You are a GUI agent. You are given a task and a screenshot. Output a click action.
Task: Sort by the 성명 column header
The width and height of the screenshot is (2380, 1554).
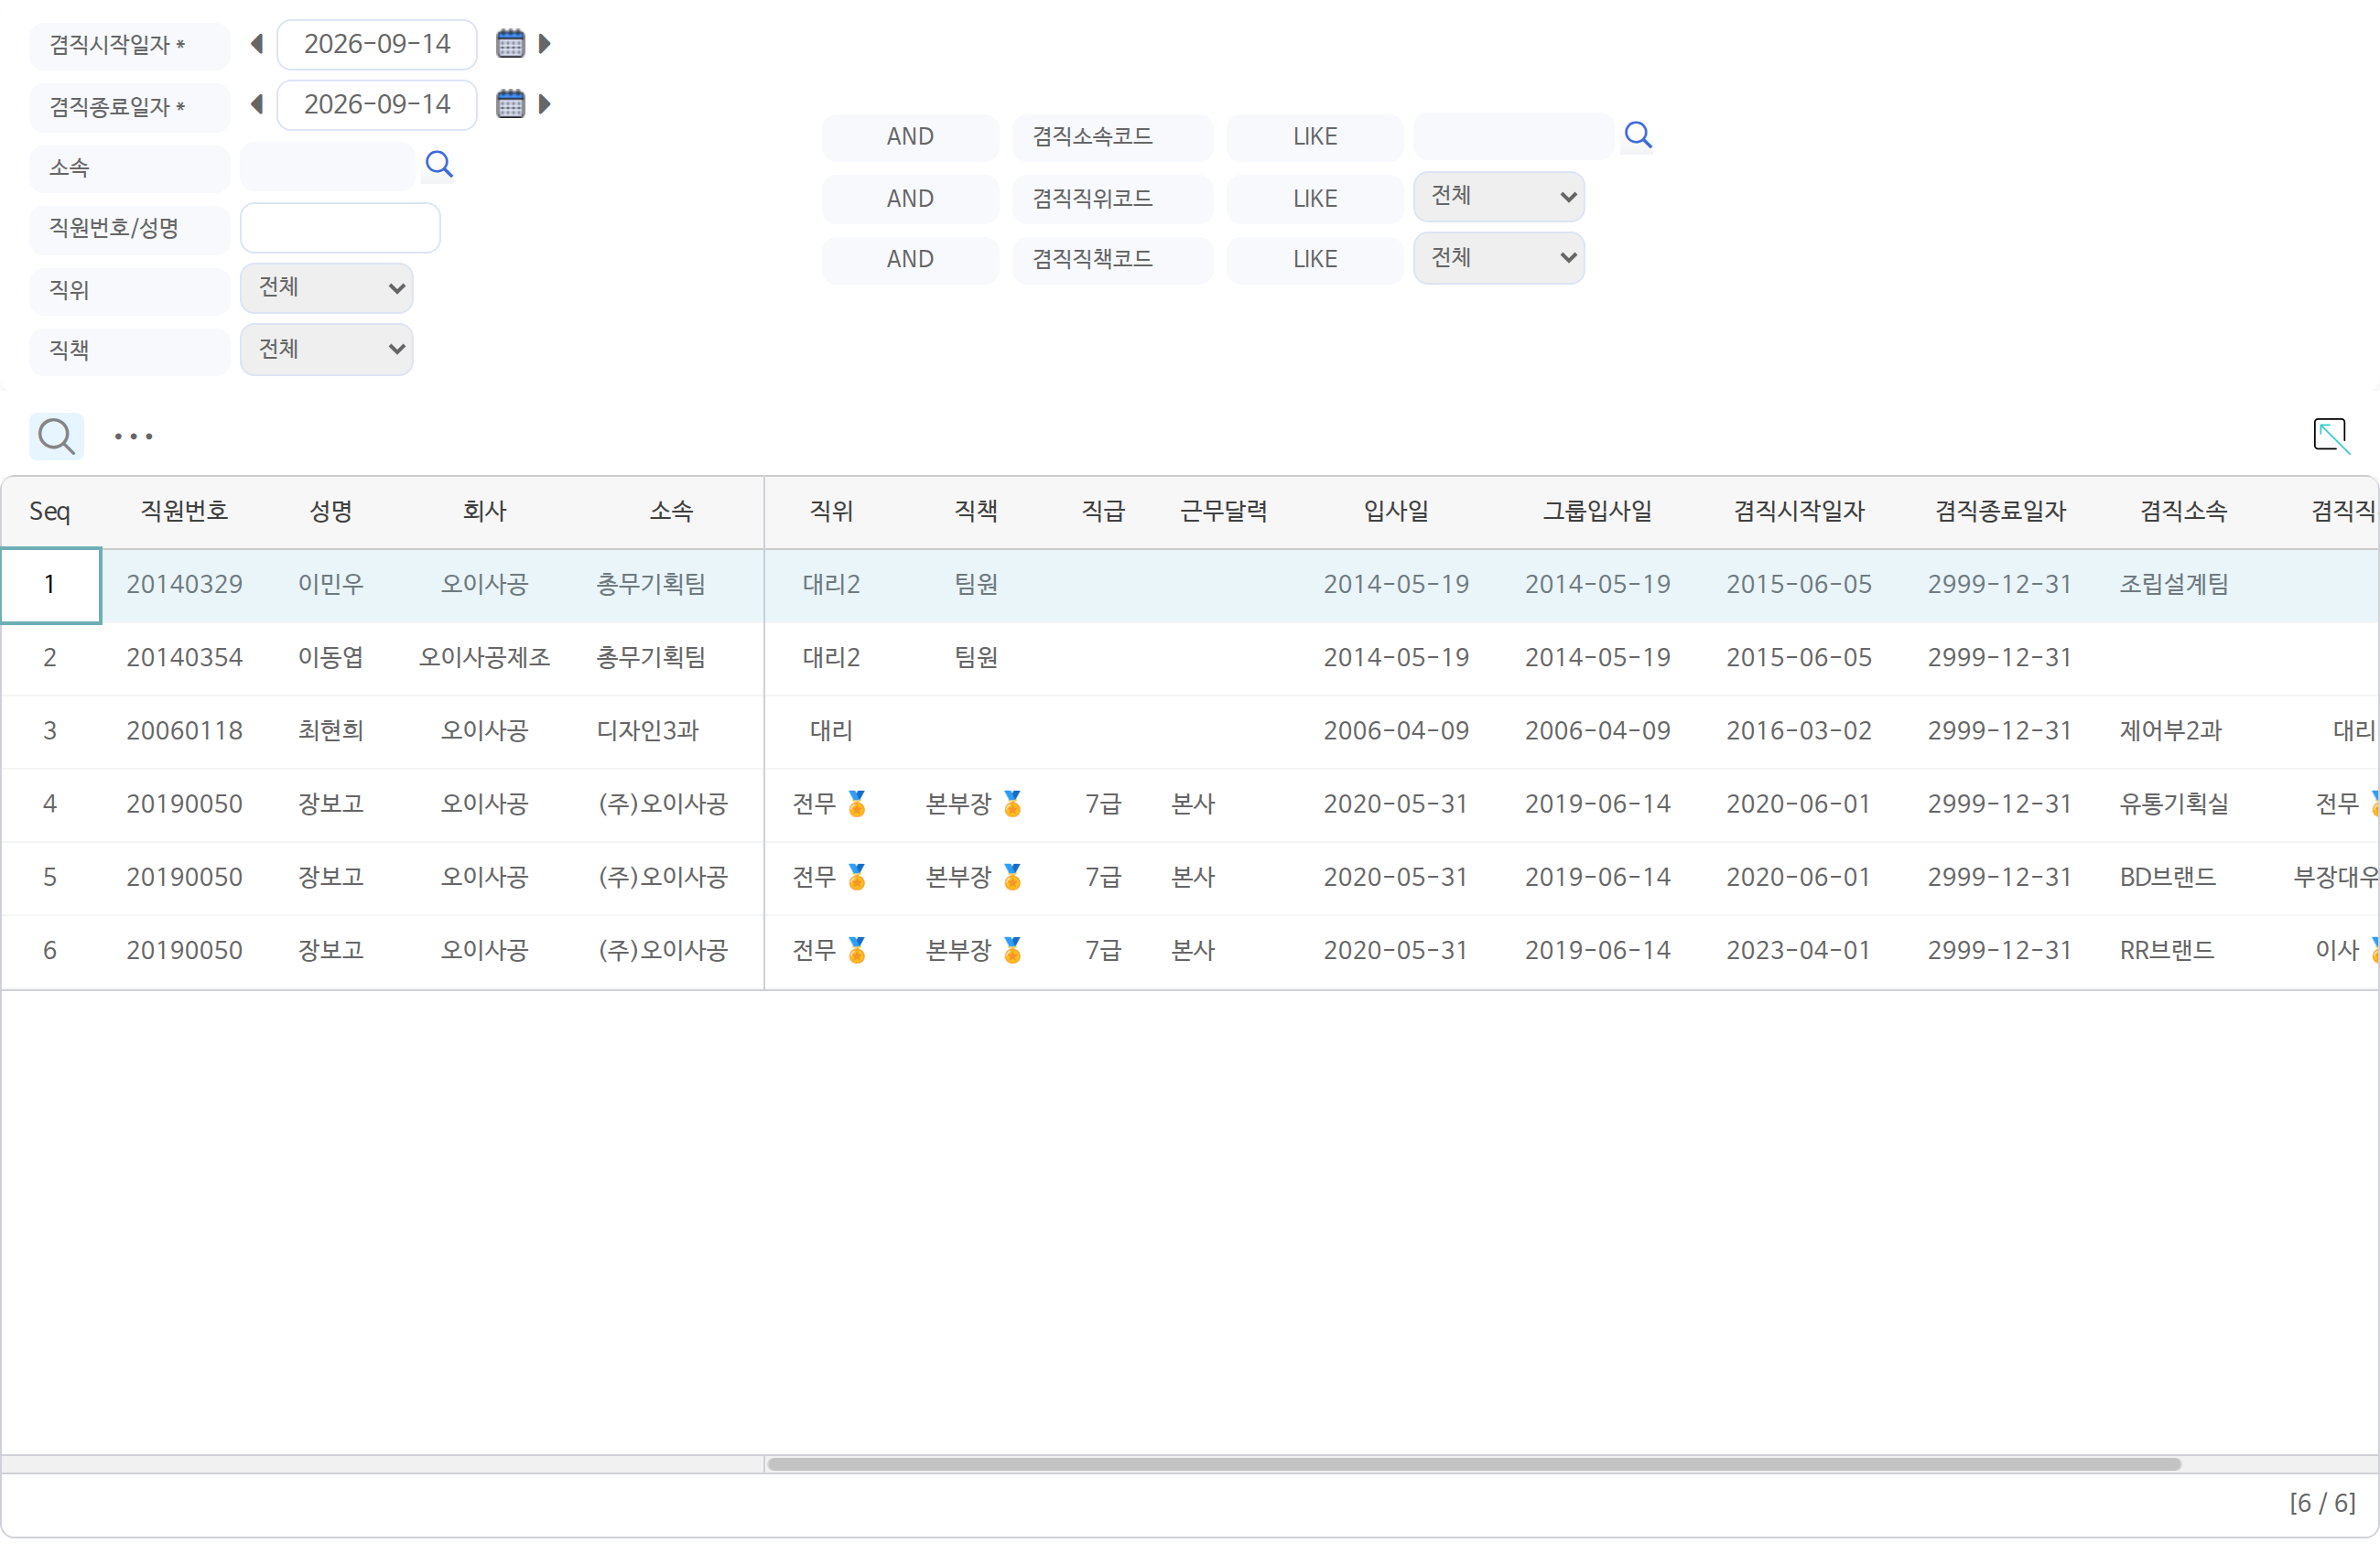coord(331,511)
